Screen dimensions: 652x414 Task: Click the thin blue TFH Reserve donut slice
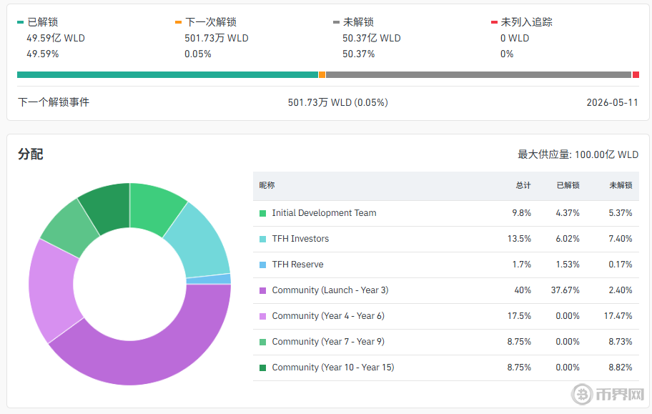tap(209, 279)
